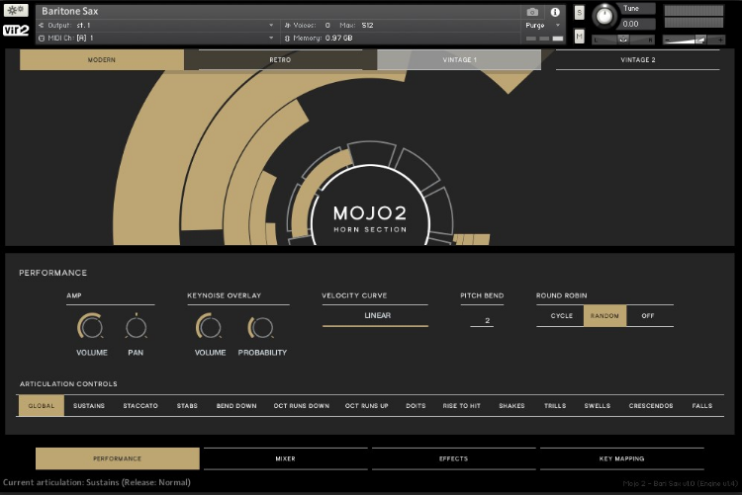Select the Vintage 2 preset tab

coord(638,60)
